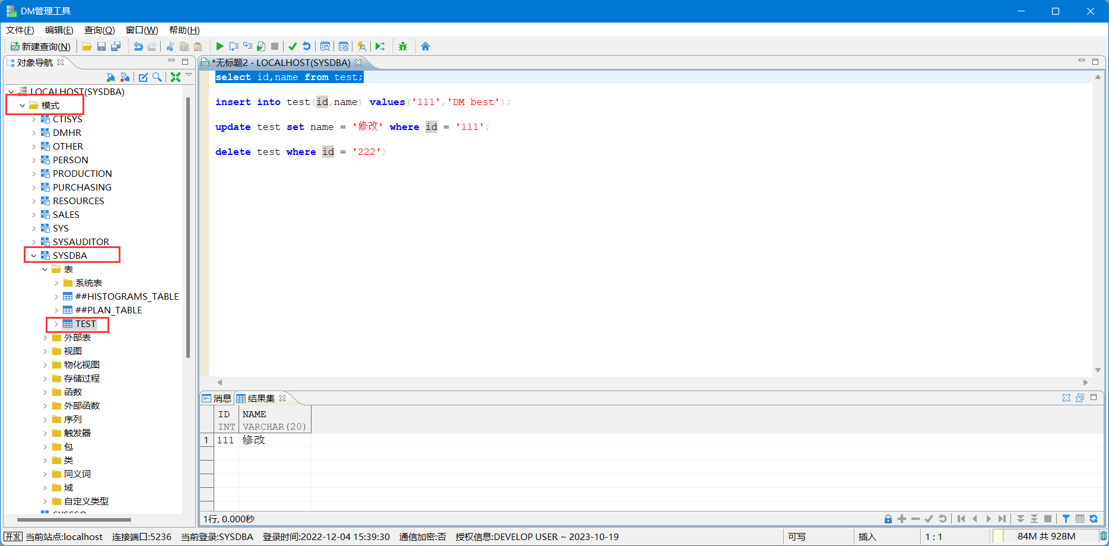Collapse the 表 tables folder
Viewport: 1109px width, 546px height.
pos(45,269)
